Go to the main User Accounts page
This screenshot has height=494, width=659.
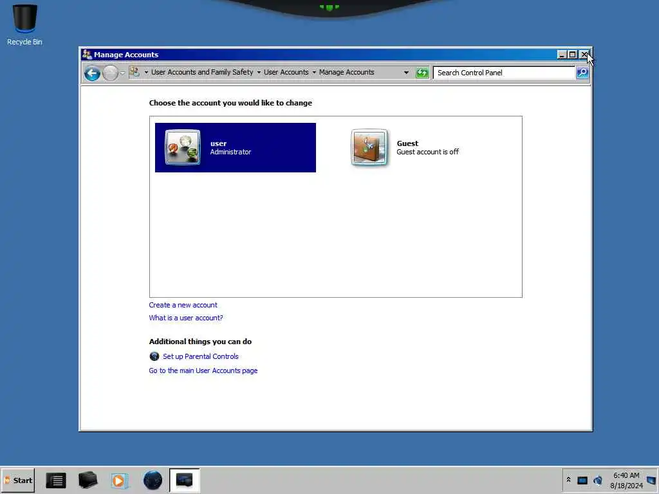tap(203, 370)
